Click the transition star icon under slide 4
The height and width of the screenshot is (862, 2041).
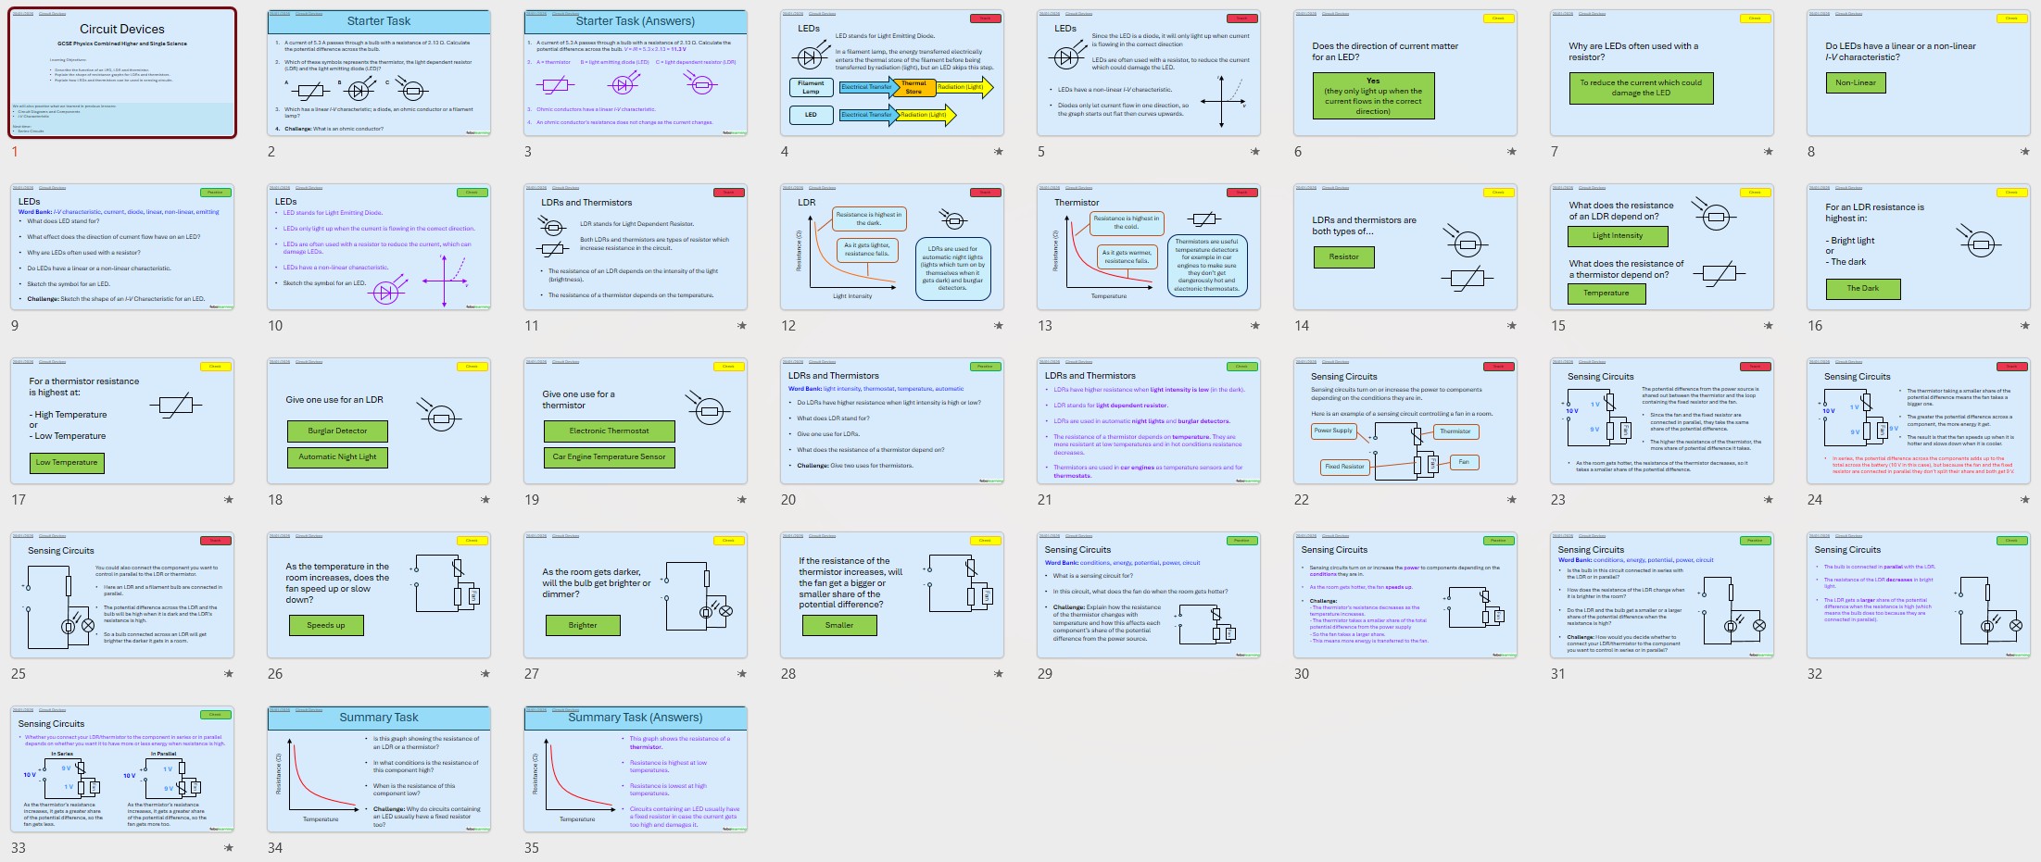[x=998, y=152]
